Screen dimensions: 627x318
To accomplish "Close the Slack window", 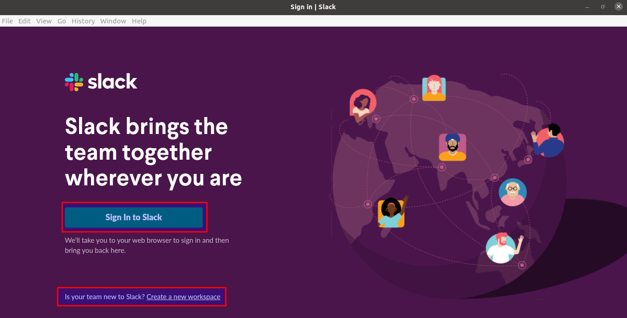I will coord(618,6).
